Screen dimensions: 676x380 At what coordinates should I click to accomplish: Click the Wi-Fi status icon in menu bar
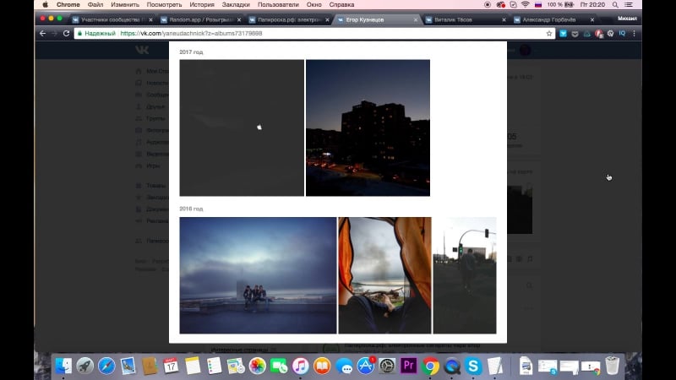tap(525, 5)
